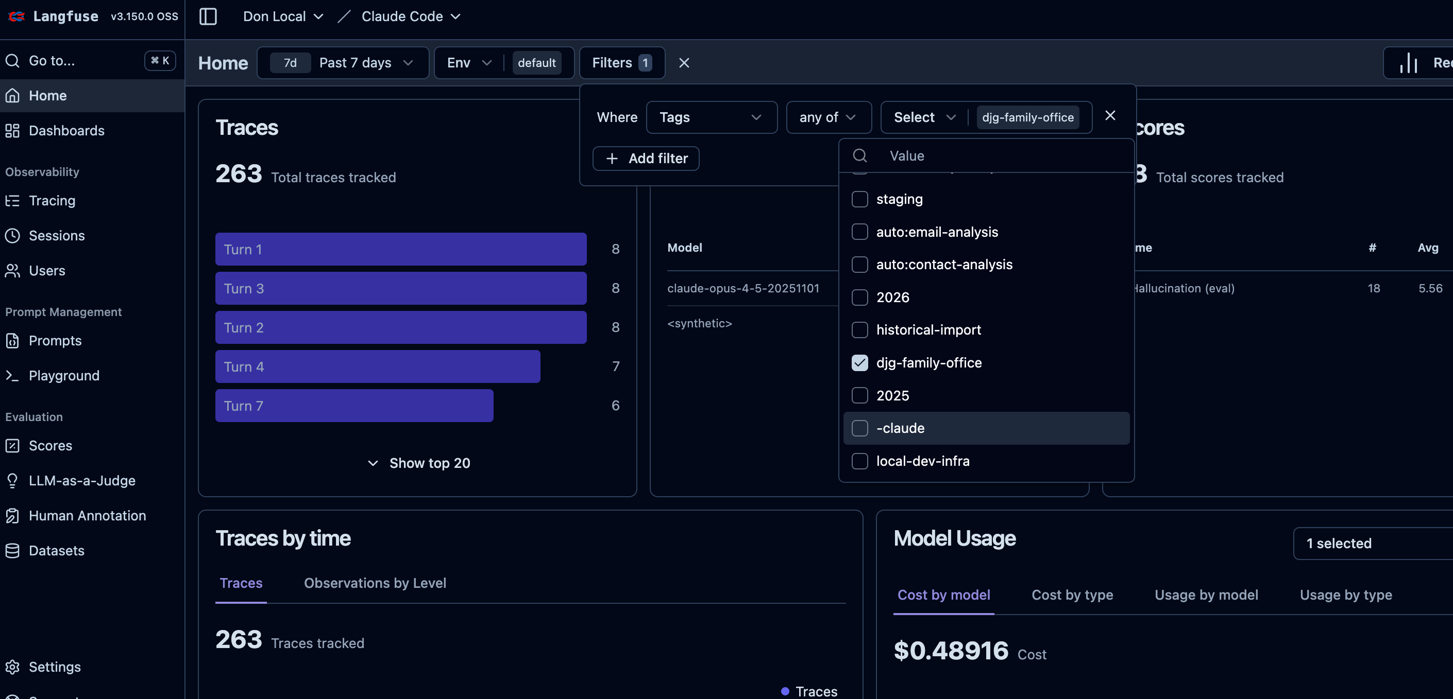
Task: Click the Langfuse logo icon
Action: click(x=17, y=16)
